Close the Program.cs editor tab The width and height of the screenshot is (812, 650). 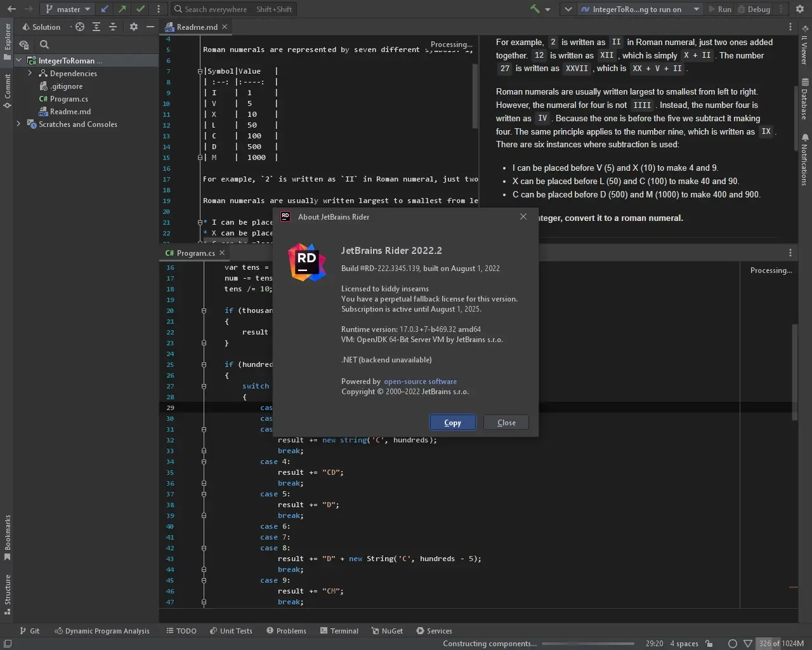click(x=222, y=253)
